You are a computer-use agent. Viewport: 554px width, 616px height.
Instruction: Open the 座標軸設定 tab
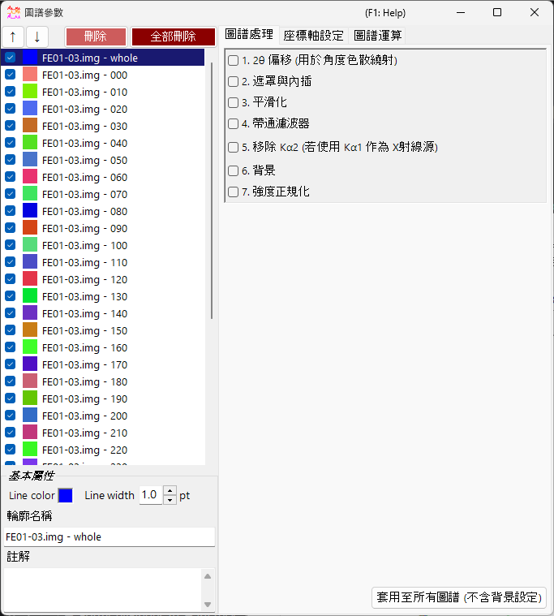313,36
